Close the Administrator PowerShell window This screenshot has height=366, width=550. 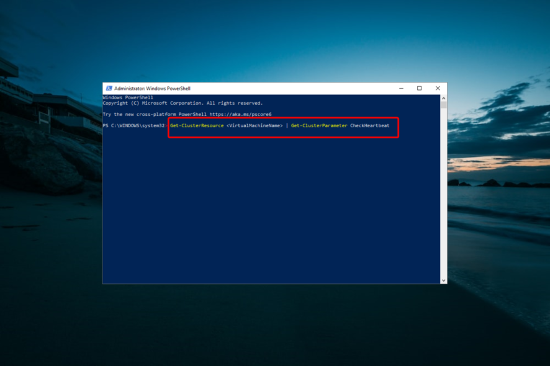click(438, 88)
